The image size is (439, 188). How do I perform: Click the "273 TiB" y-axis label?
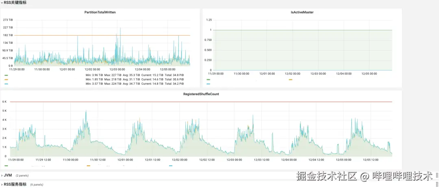click(x=8, y=20)
